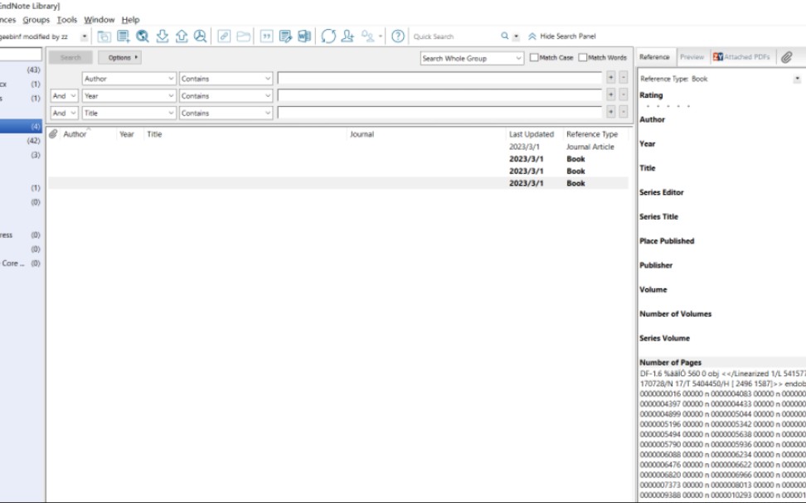Viewport: 806px width, 503px height.
Task: Open the Tools menu
Action: click(x=66, y=19)
